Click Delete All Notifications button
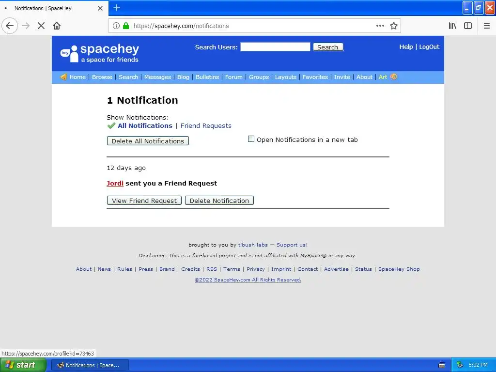This screenshot has height=372, width=496. tap(148, 141)
